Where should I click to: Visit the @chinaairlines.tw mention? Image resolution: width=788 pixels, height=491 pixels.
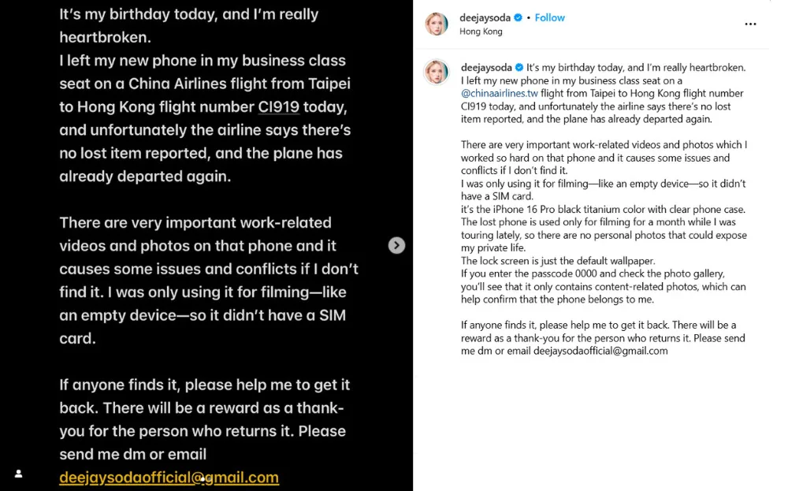499,93
